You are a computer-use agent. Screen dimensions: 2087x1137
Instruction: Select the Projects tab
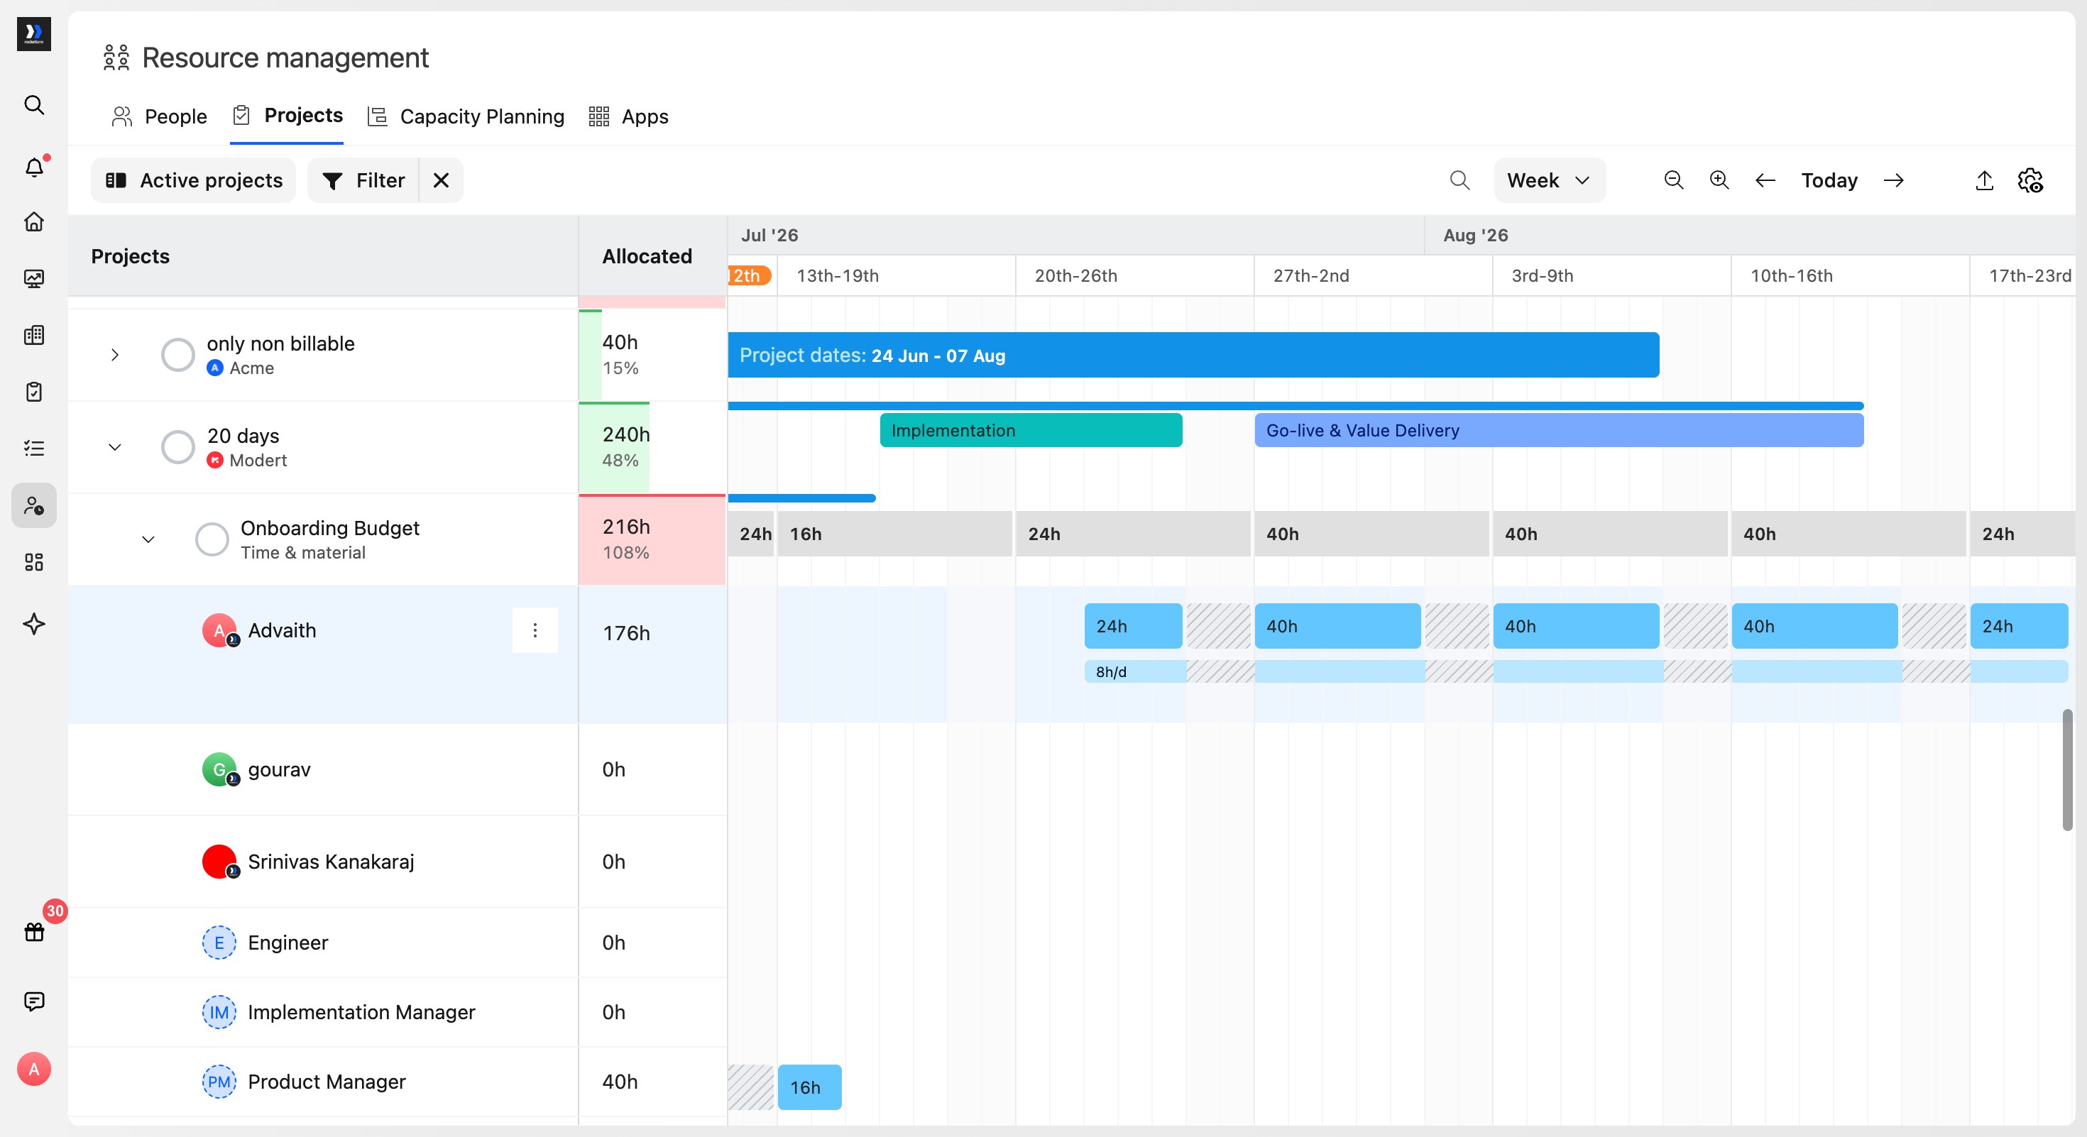pos(287,116)
